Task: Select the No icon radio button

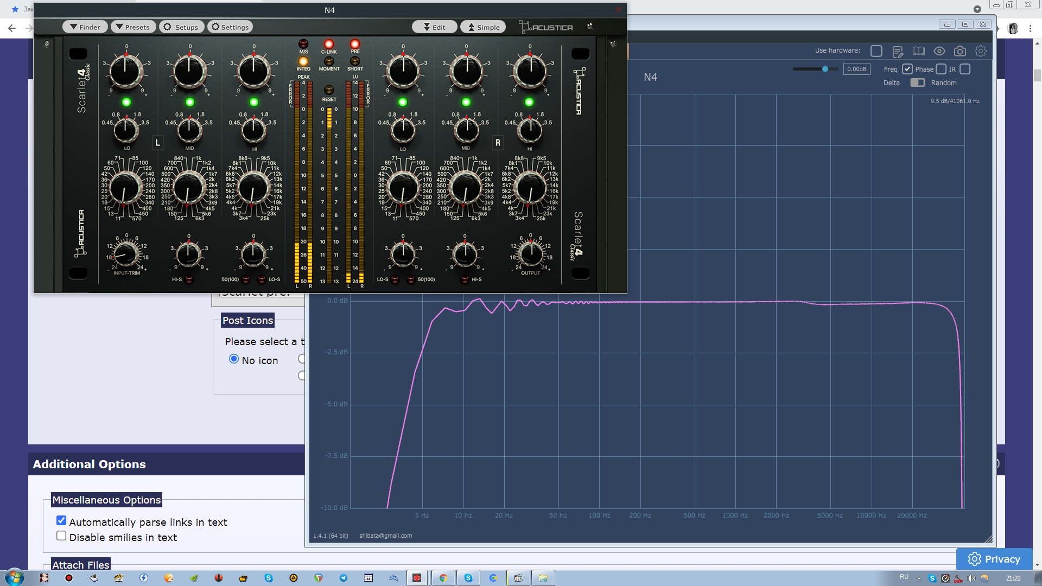Action: click(x=234, y=359)
